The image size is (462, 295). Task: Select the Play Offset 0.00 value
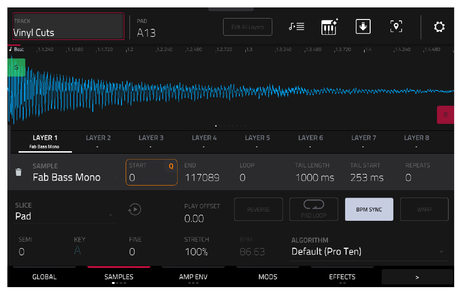coord(194,218)
